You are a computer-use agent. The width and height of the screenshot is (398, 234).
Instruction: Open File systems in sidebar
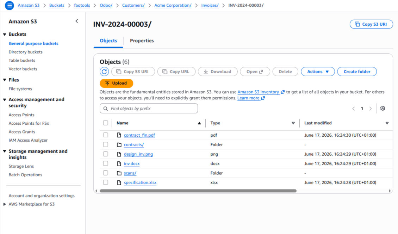pyautogui.click(x=20, y=89)
